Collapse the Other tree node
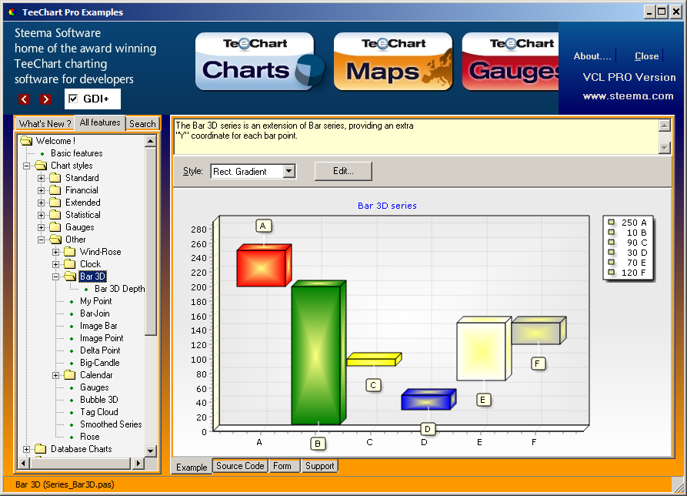 click(42, 240)
